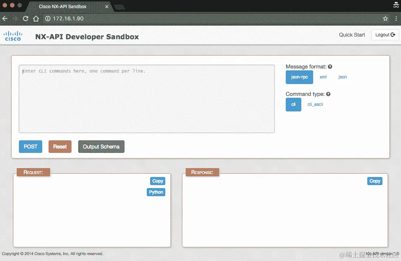This screenshot has height=261, width=401.
Task: Generate Python code for the request
Action: (x=156, y=192)
